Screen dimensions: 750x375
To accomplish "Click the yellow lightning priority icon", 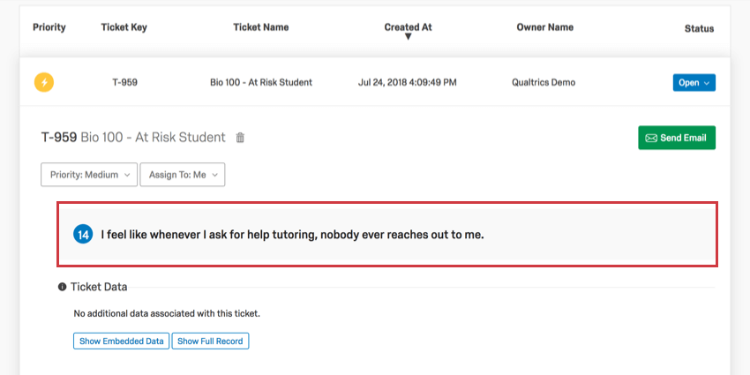I will pos(44,83).
